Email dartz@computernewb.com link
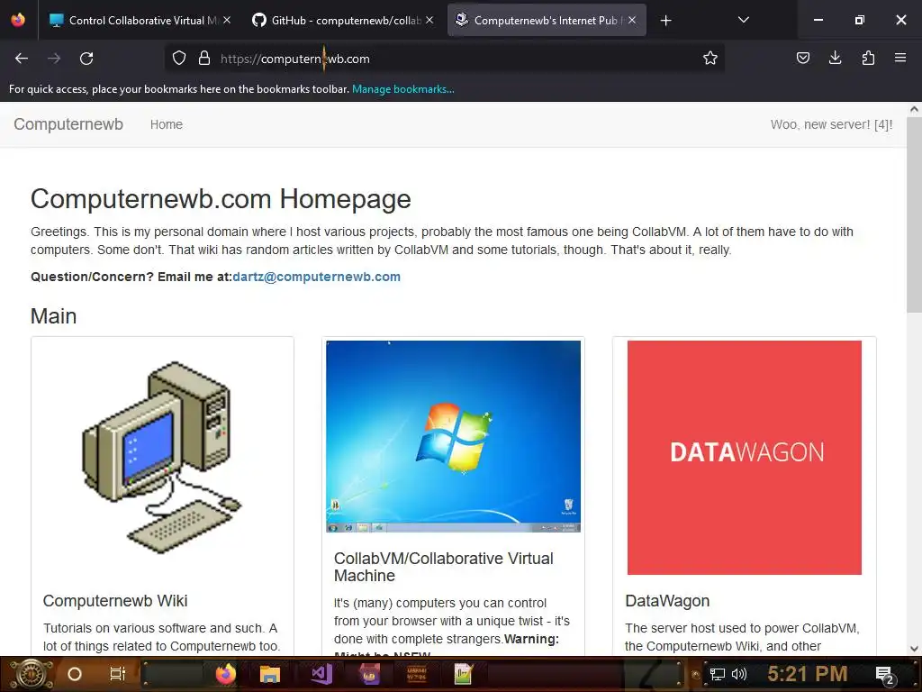The width and height of the screenshot is (922, 692). (x=316, y=277)
